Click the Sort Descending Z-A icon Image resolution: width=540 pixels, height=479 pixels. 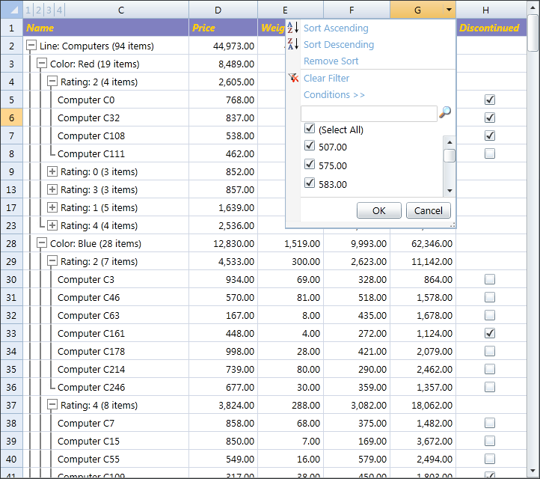[292, 44]
